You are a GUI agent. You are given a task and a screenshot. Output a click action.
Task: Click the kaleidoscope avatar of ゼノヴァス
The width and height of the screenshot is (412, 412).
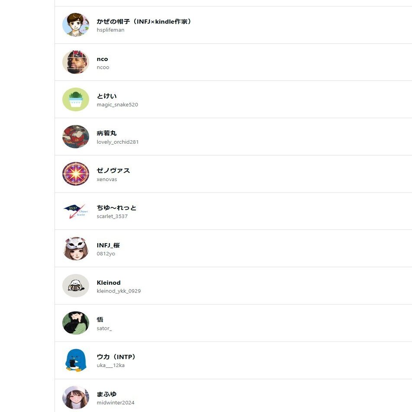(76, 174)
